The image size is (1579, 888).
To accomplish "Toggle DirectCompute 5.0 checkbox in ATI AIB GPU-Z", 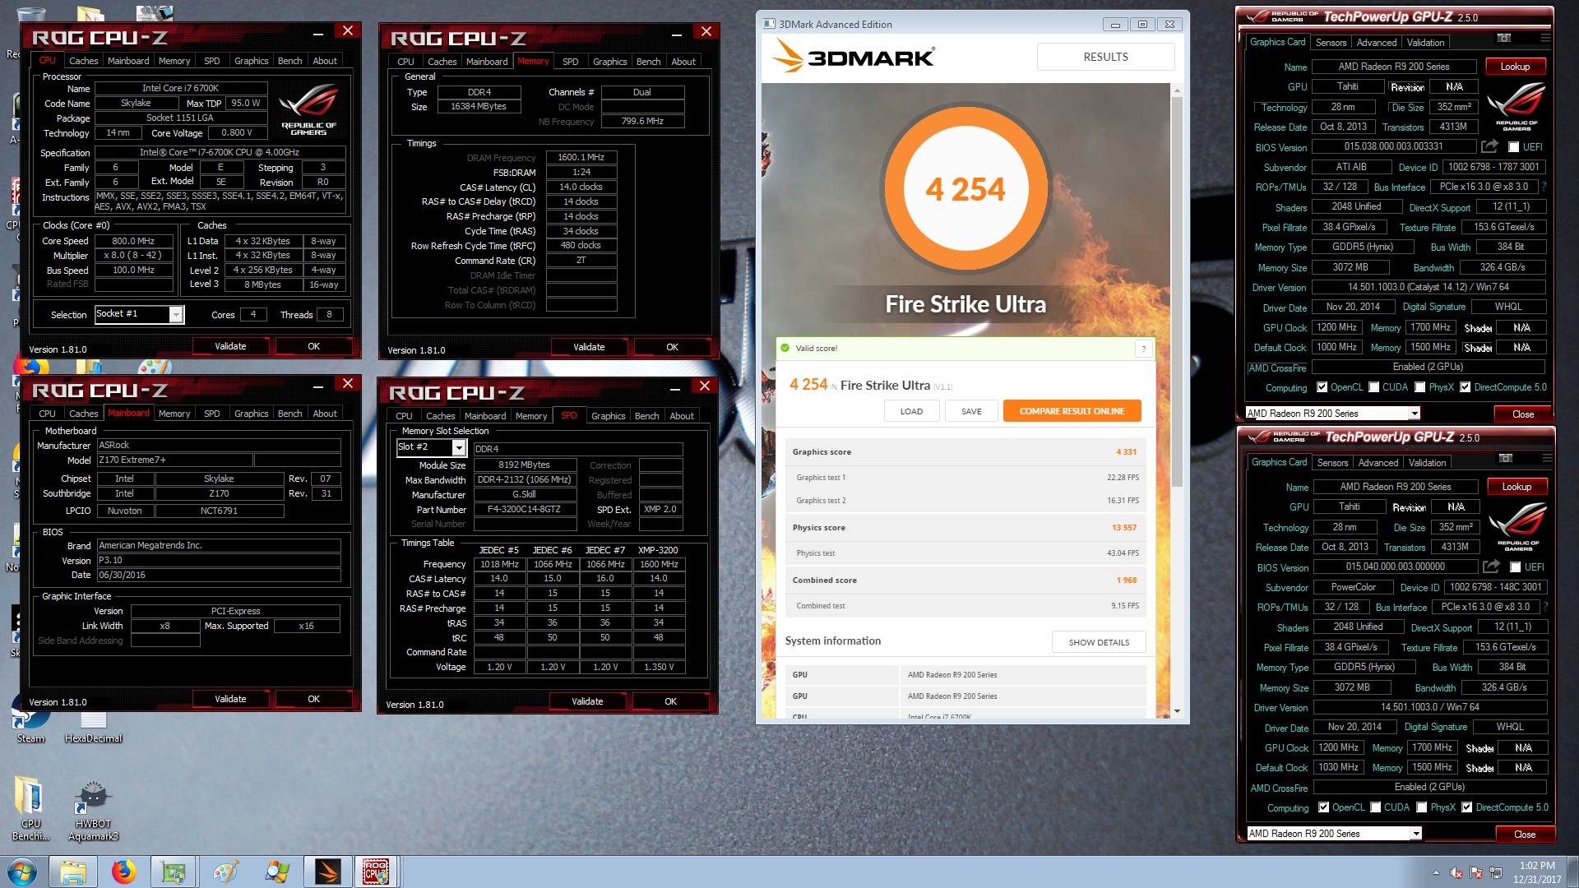I will tap(1465, 387).
